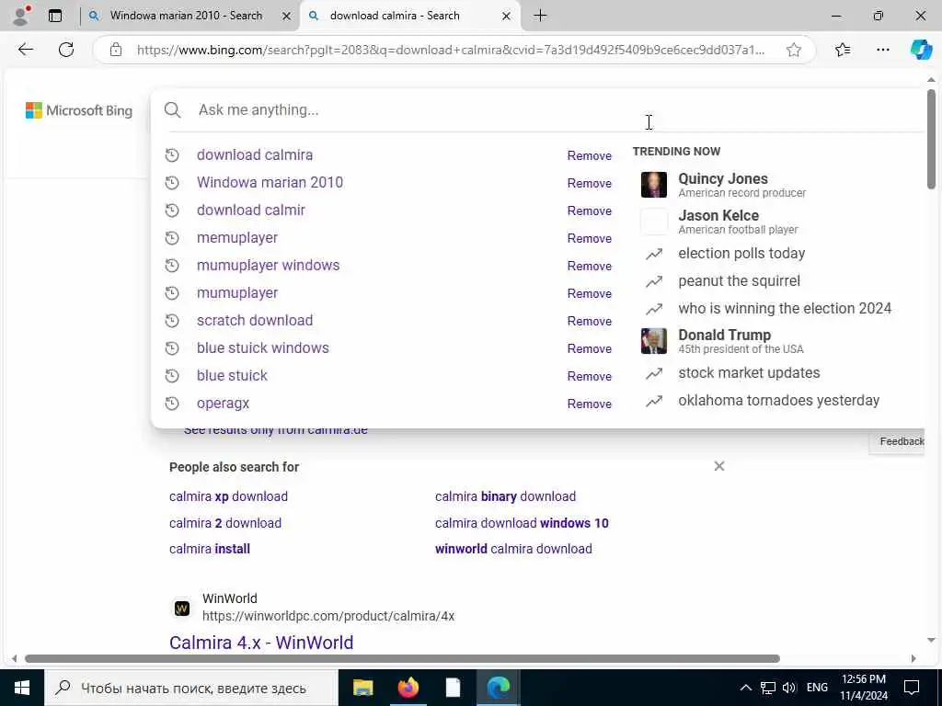Open File Explorer from the taskbar
The height and width of the screenshot is (706, 942).
pyautogui.click(x=362, y=688)
